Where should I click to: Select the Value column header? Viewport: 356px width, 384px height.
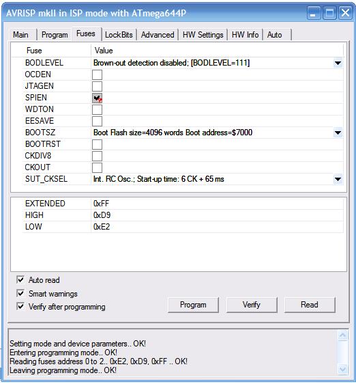[x=104, y=51]
